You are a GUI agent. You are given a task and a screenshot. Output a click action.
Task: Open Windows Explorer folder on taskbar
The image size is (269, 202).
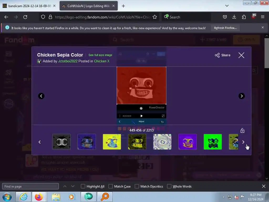pyautogui.click(x=56, y=197)
